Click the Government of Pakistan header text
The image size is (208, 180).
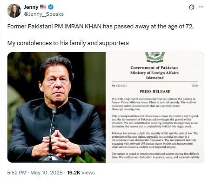click(x=154, y=67)
